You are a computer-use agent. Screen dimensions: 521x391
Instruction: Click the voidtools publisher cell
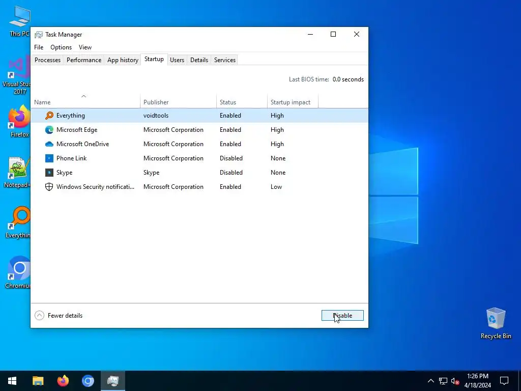tap(156, 116)
